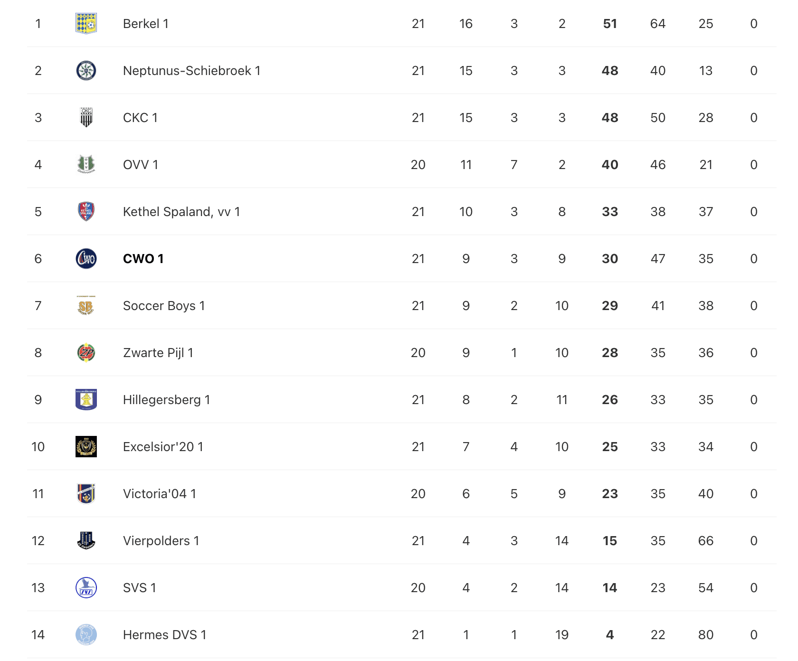Click the Kethel Spaland shield logo
798x661 pixels.
pyautogui.click(x=86, y=211)
